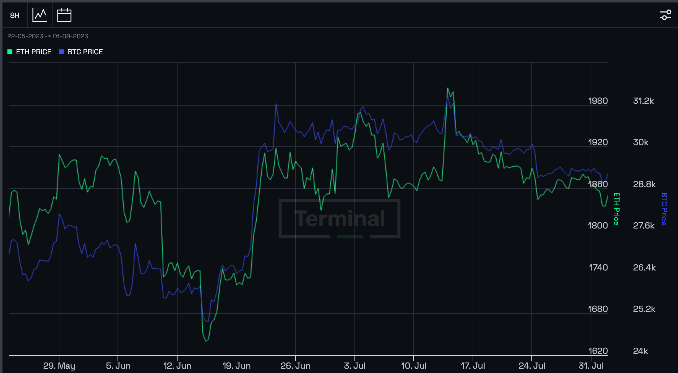Toggle ETH PRICE series in legend
The height and width of the screenshot is (373, 678).
[29, 52]
